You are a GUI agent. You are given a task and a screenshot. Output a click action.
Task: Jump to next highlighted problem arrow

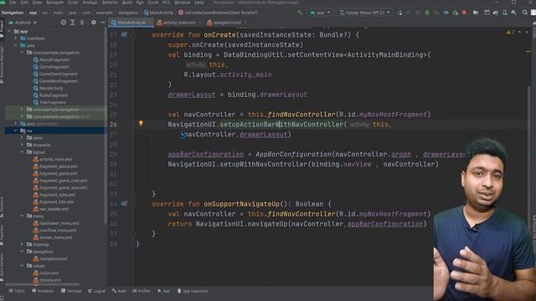point(527,32)
